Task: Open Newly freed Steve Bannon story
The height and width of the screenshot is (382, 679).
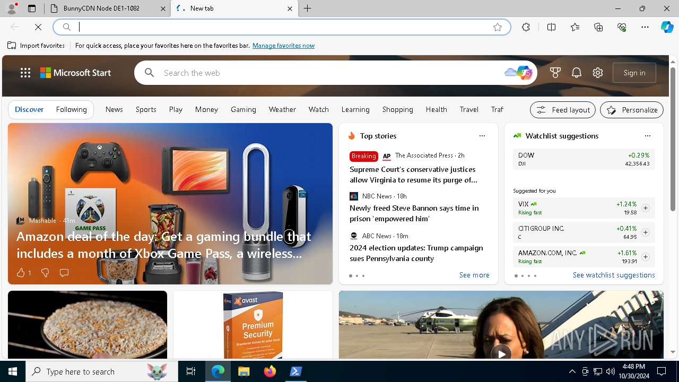Action: click(x=414, y=213)
